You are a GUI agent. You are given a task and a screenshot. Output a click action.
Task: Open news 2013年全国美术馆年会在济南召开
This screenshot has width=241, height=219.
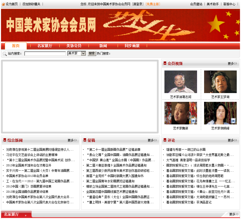coord(29,165)
